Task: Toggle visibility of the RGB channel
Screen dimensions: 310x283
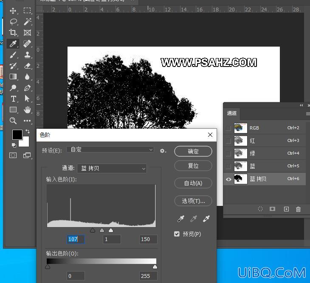Action: pyautogui.click(x=228, y=128)
